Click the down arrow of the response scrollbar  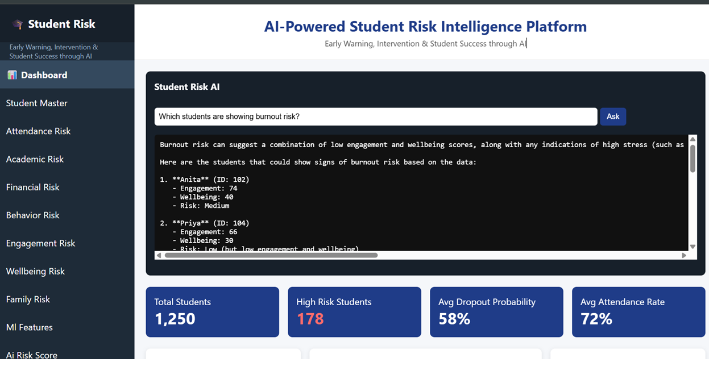coord(692,247)
